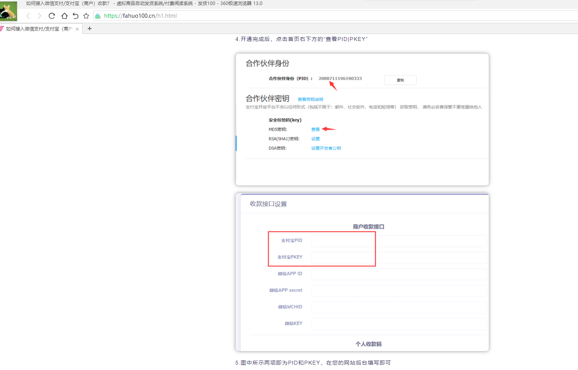Open a new tab with plus icon
The image size is (578, 370).
click(90, 29)
